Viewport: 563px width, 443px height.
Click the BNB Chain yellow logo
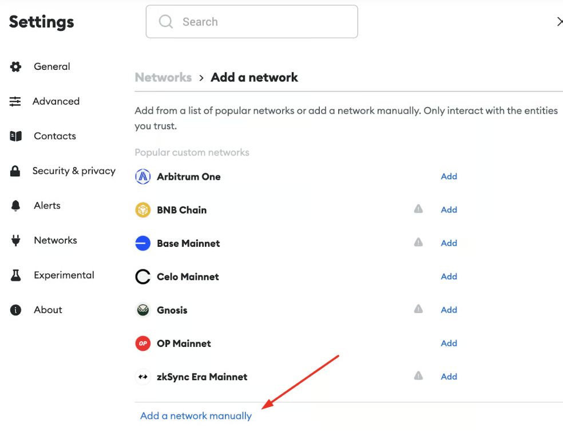click(x=142, y=209)
